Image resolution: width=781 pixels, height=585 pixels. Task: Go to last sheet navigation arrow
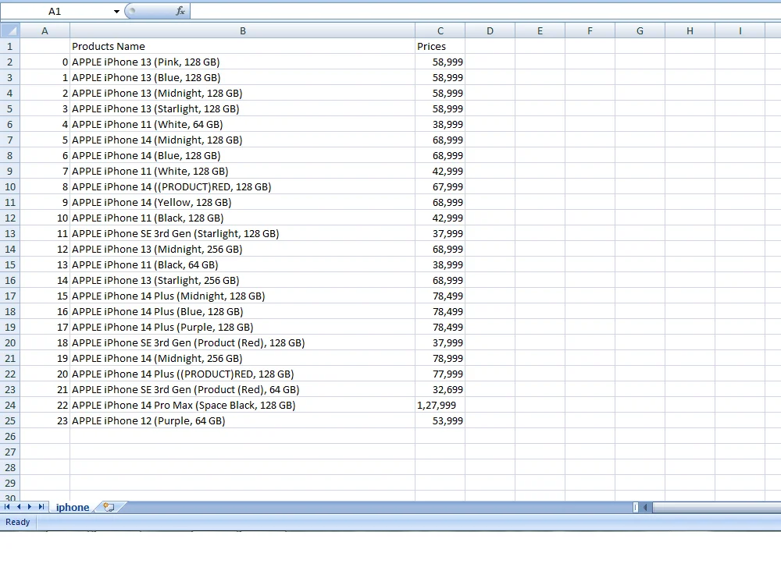point(41,507)
